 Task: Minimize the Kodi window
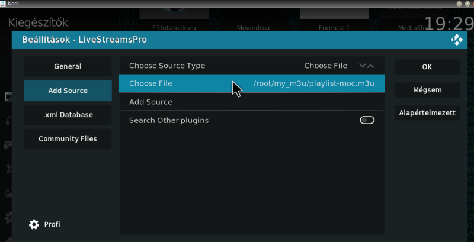(459, 4)
